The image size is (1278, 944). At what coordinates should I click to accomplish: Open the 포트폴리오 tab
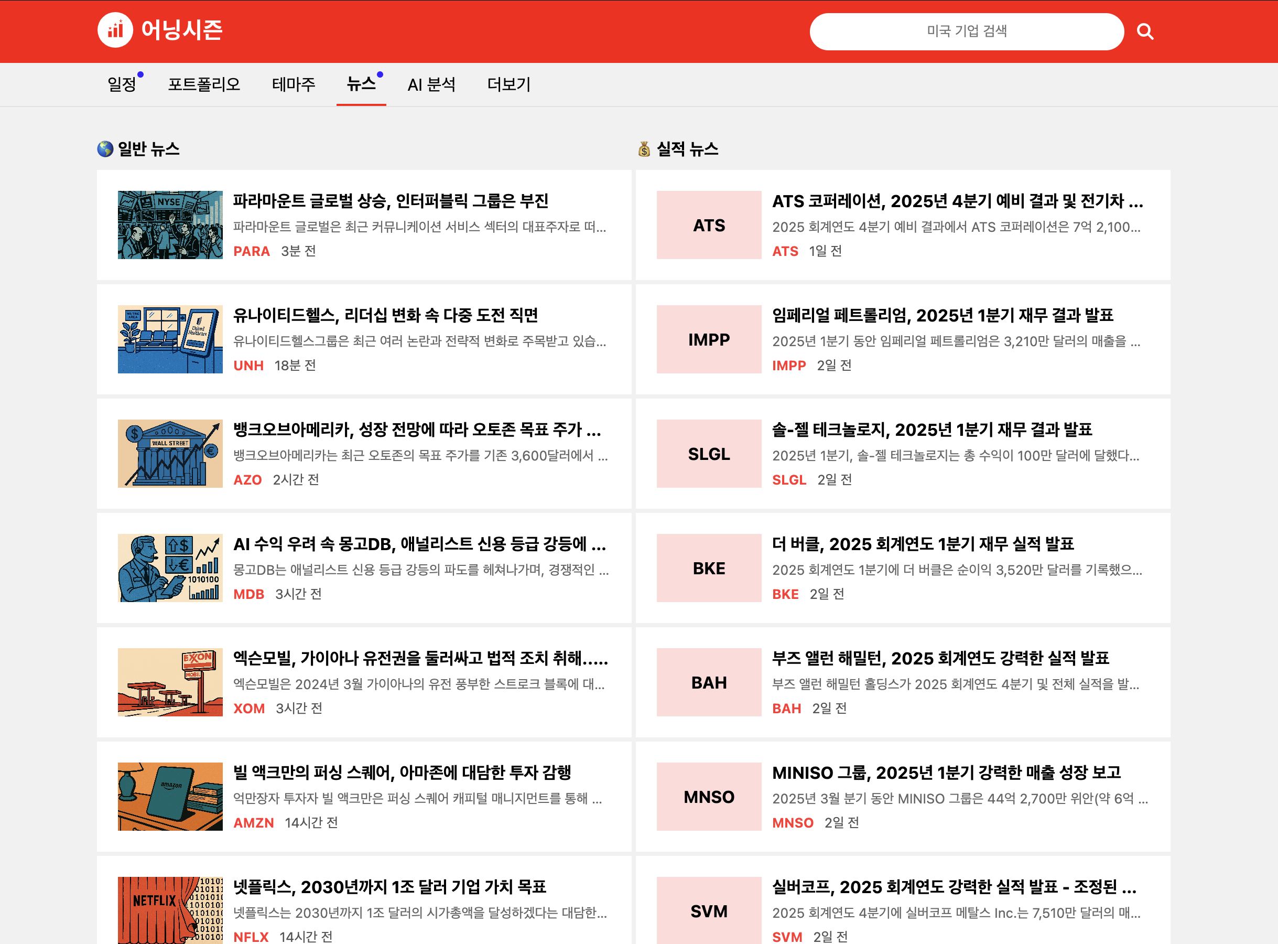pyautogui.click(x=204, y=84)
